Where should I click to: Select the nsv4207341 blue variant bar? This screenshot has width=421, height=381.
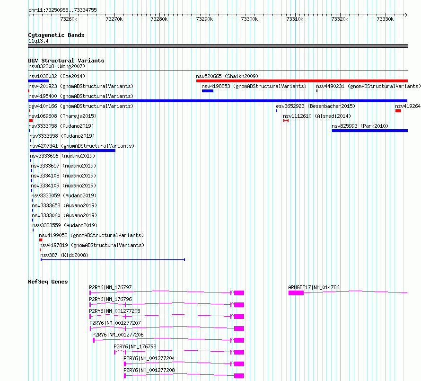pyautogui.click(x=72, y=151)
